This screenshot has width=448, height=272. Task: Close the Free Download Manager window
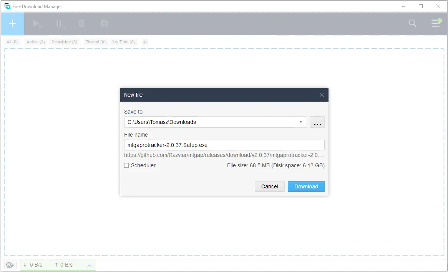coord(438,6)
